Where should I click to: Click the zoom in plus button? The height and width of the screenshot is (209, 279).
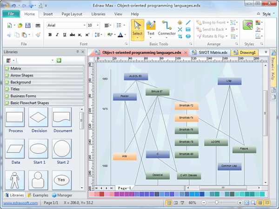[240, 203]
